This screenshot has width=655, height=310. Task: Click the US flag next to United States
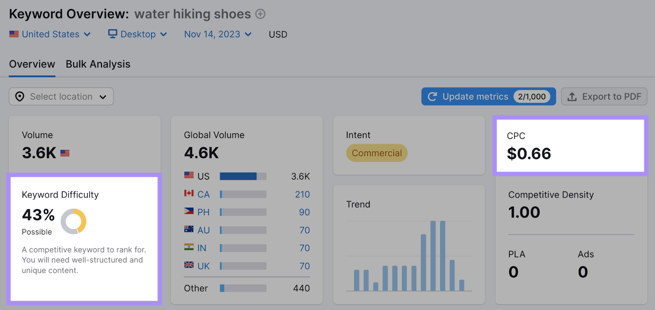[x=14, y=34]
